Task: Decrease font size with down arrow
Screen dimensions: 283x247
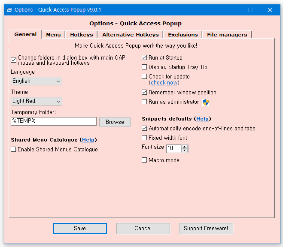Action: click(185, 151)
